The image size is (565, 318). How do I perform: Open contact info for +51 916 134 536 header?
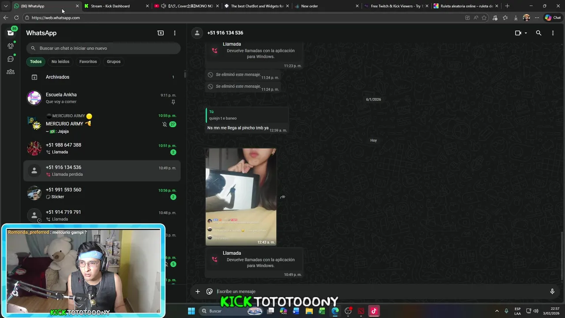225,33
